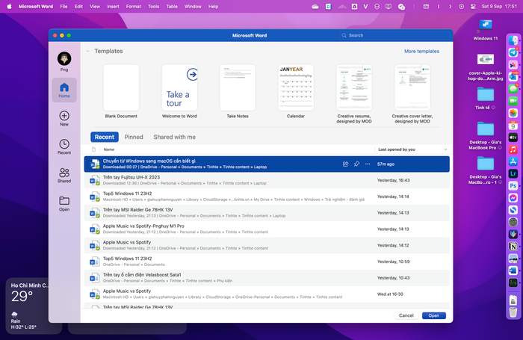The width and height of the screenshot is (523, 340).
Task: Select the Creative resume template
Action: 354,87
